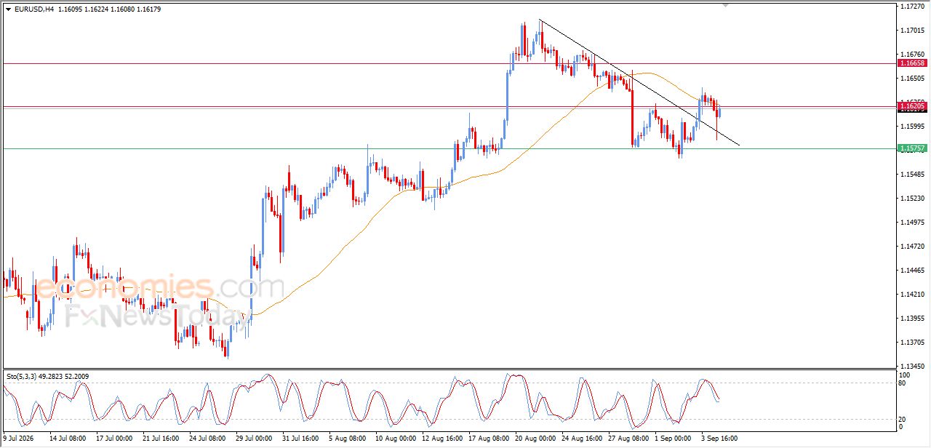This screenshot has height=448, width=931.
Task: Click the 5 Aug 08:00 time label
Action: coord(348,439)
